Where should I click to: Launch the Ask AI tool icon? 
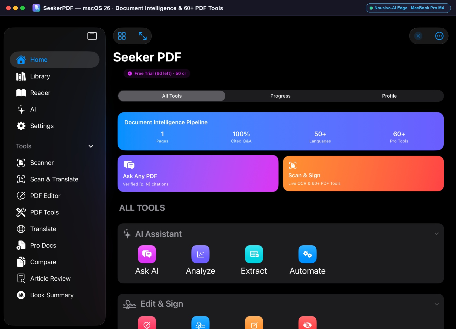(x=147, y=254)
